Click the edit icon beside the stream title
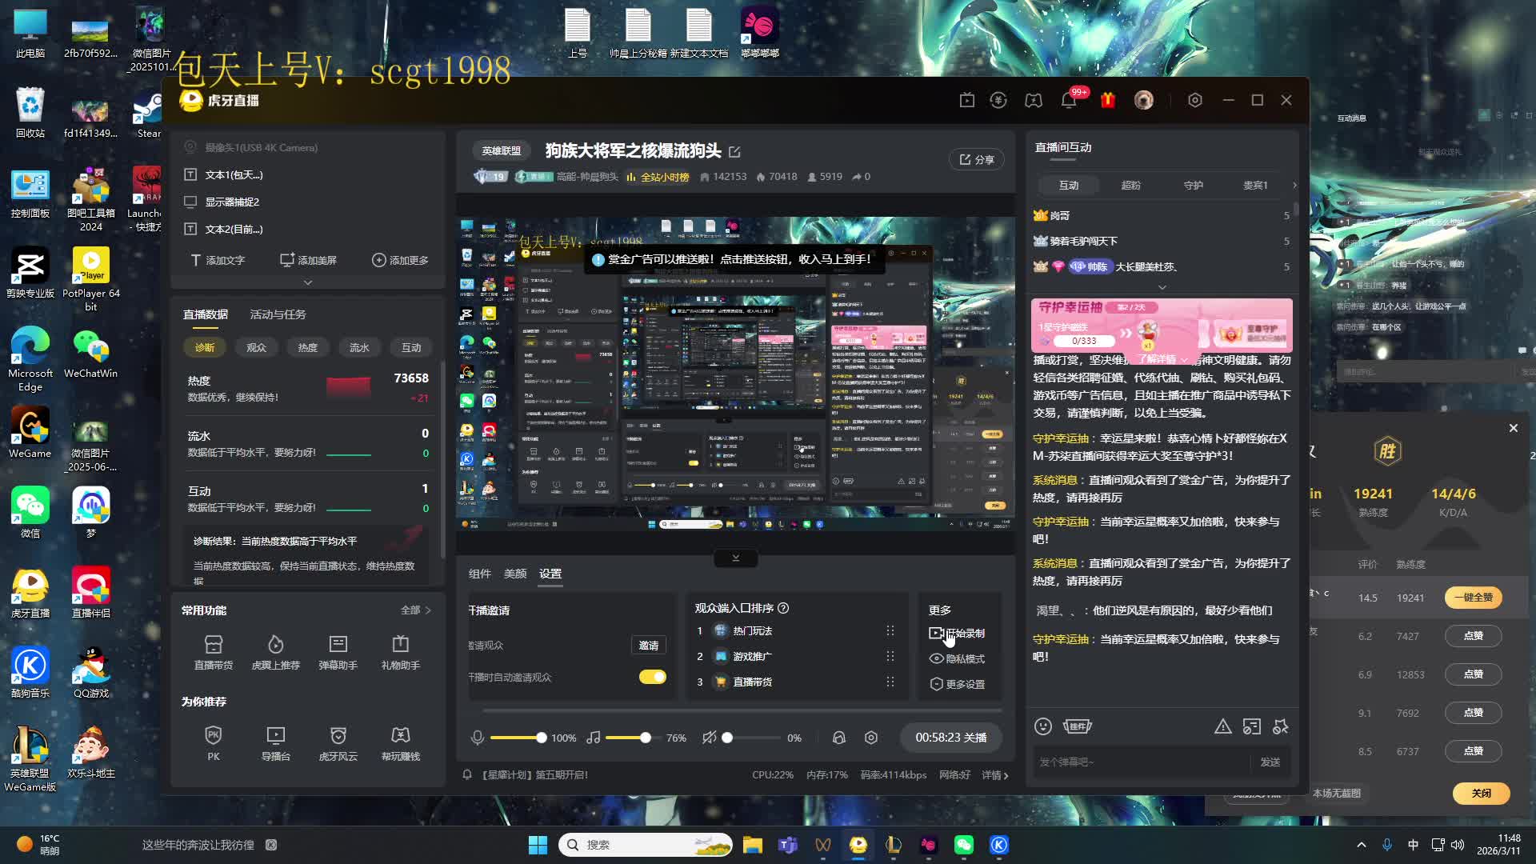The image size is (1536, 864). coord(734,152)
